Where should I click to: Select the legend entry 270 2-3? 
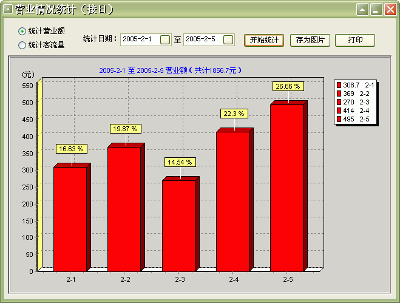358,102
